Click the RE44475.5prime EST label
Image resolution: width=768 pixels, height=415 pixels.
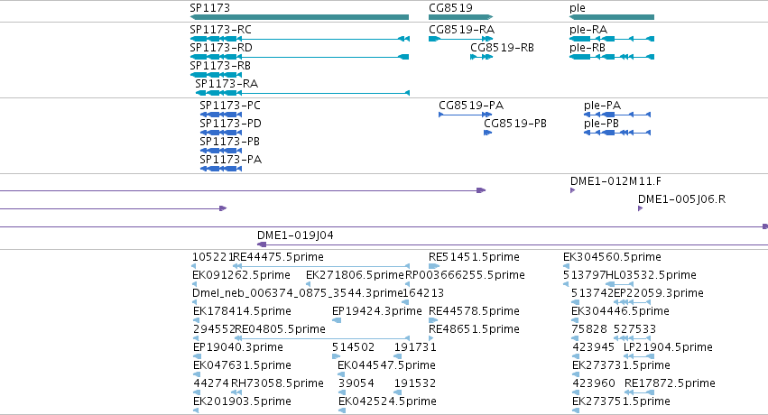pyautogui.click(x=278, y=257)
